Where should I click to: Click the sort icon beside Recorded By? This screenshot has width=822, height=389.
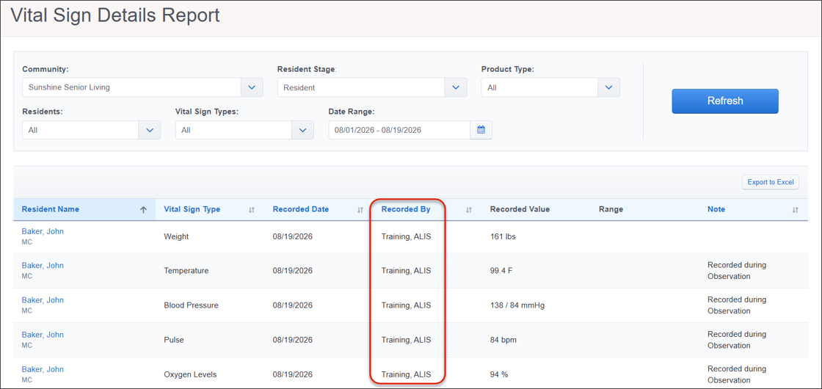pyautogui.click(x=469, y=210)
